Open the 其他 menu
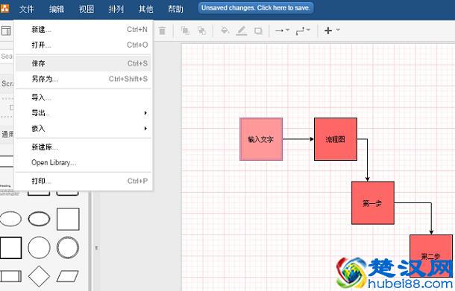 (x=146, y=9)
